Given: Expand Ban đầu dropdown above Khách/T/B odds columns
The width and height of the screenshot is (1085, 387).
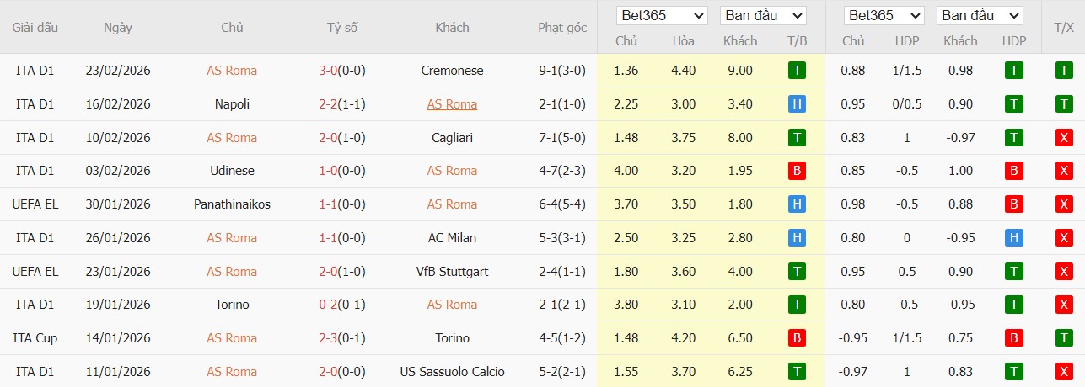Looking at the screenshot, I should [763, 16].
